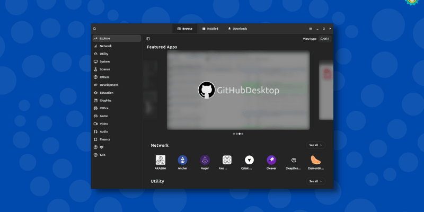The width and height of the screenshot is (424, 212).
Task: Click See all for Utility section
Action: [315, 181]
